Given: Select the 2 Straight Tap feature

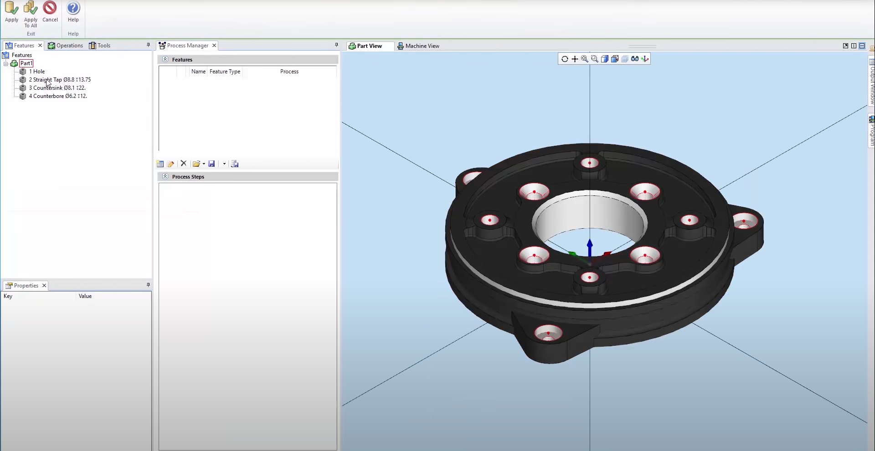Looking at the screenshot, I should tap(60, 80).
